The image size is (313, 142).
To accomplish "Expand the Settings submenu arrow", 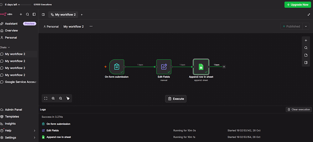I will [34, 138].
